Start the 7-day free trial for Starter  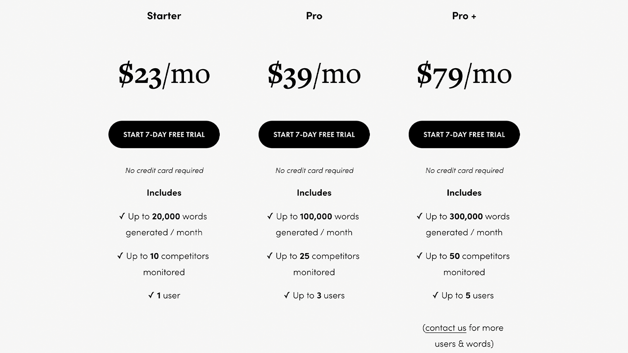pos(164,134)
